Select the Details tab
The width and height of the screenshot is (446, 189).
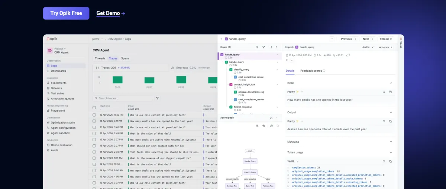[290, 71]
